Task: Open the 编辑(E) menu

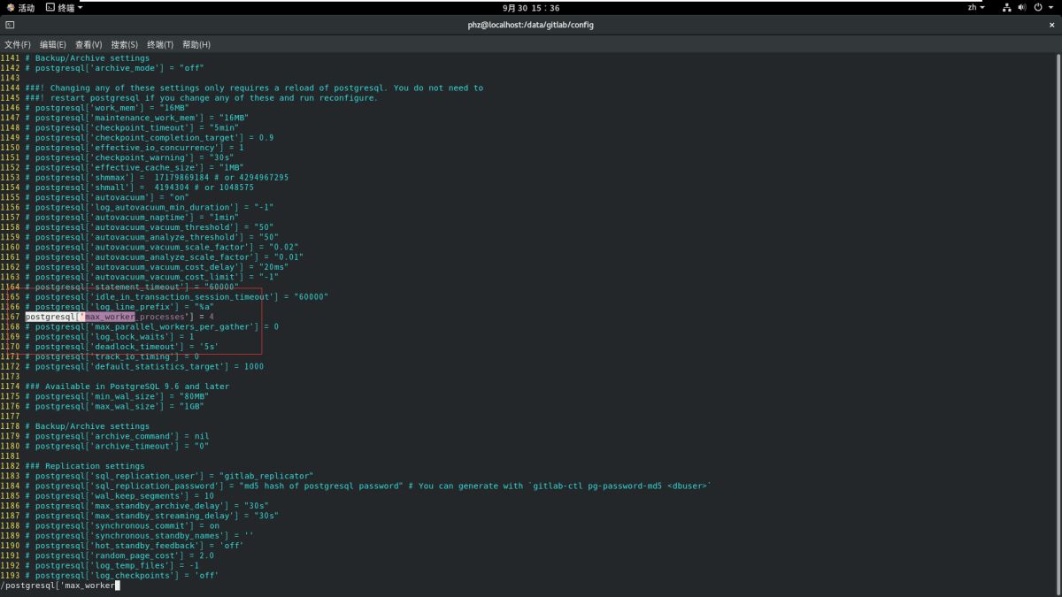Action: click(52, 44)
